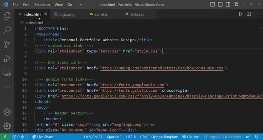Show hidden menu bar items ellipsis
The width and height of the screenshot is (263, 140).
coord(81,5)
